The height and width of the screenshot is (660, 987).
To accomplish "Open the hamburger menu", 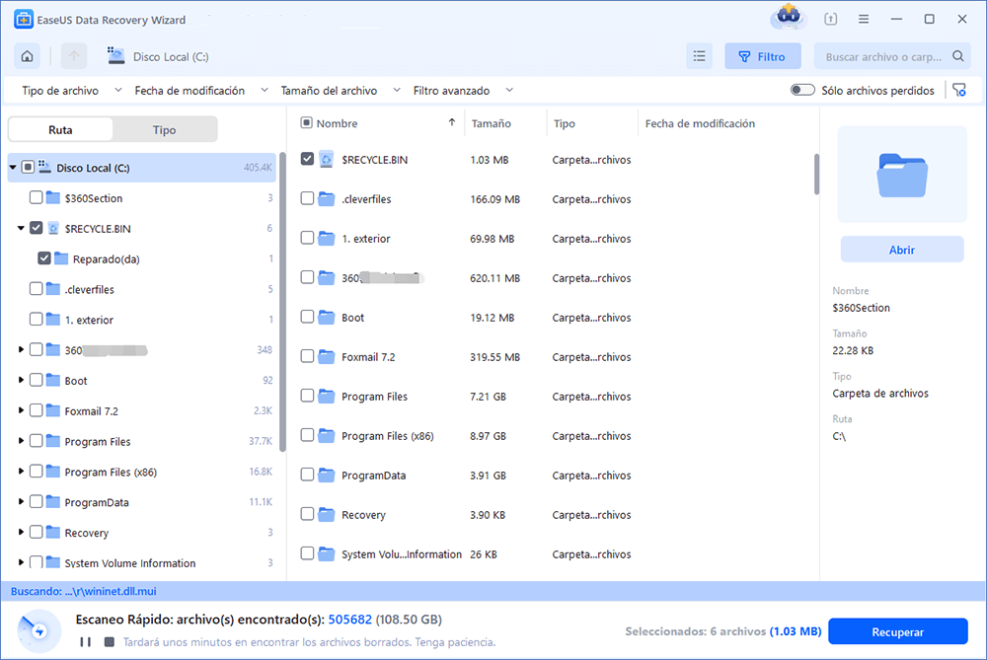I will click(864, 19).
